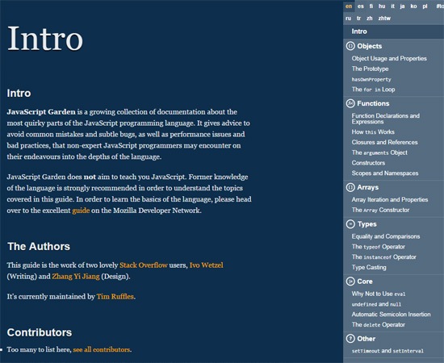444x363 pixels.
Task: Open Closures and References topic
Action: 384,142
